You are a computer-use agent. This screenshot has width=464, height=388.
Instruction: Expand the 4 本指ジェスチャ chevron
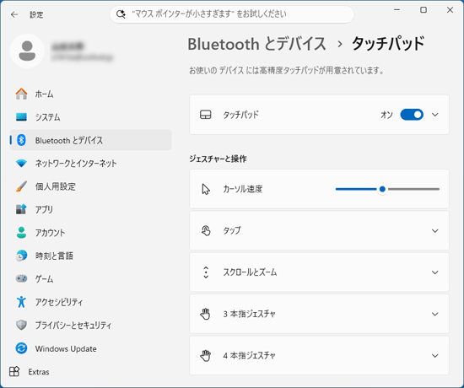(x=435, y=356)
